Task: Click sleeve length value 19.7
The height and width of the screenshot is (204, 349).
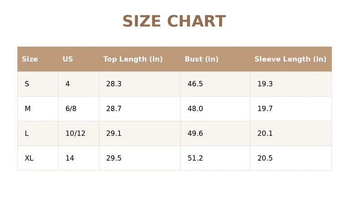Action: (265, 108)
